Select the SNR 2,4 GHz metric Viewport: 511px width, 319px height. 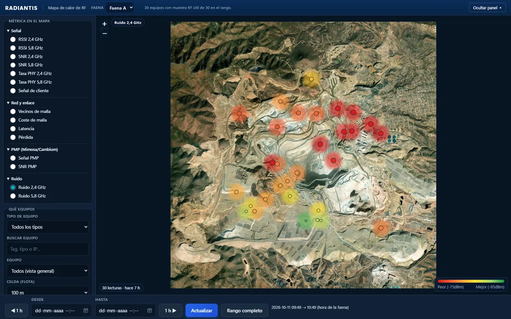[13, 56]
